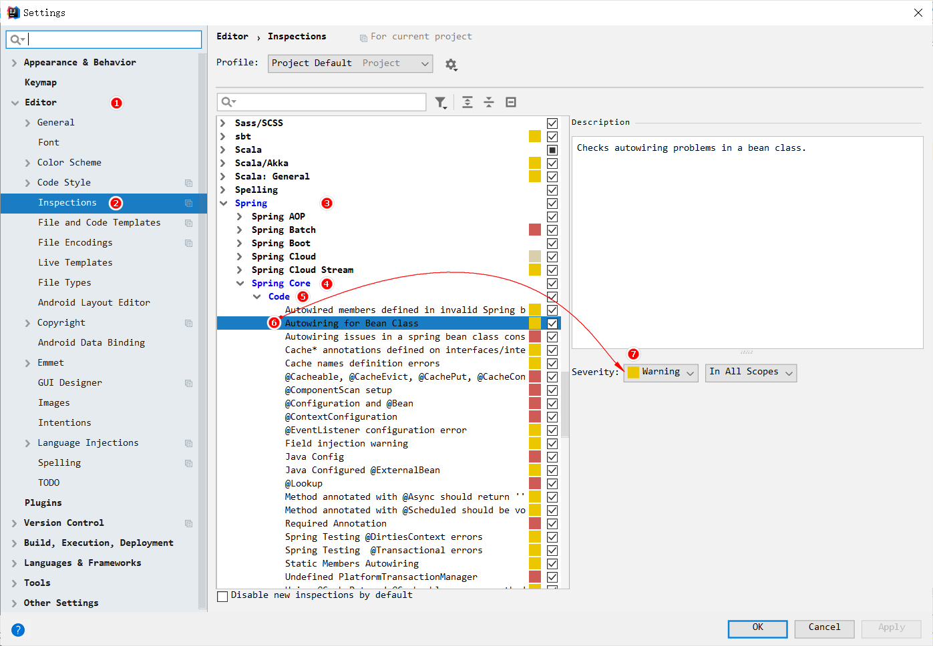
Task: Focus the settings search field
Action: (x=104, y=40)
